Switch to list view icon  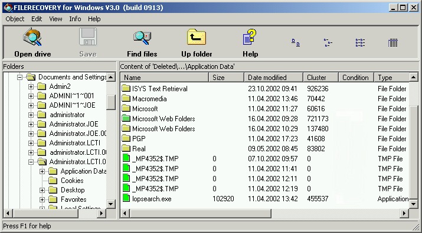(360, 43)
